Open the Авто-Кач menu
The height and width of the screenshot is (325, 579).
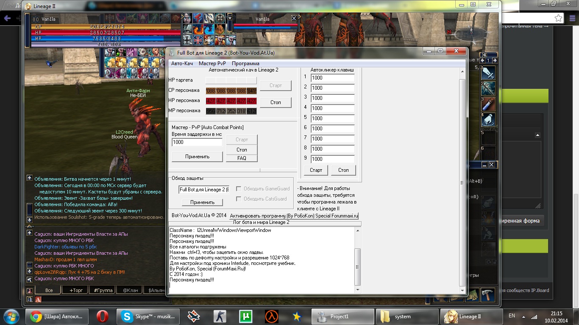coord(182,63)
